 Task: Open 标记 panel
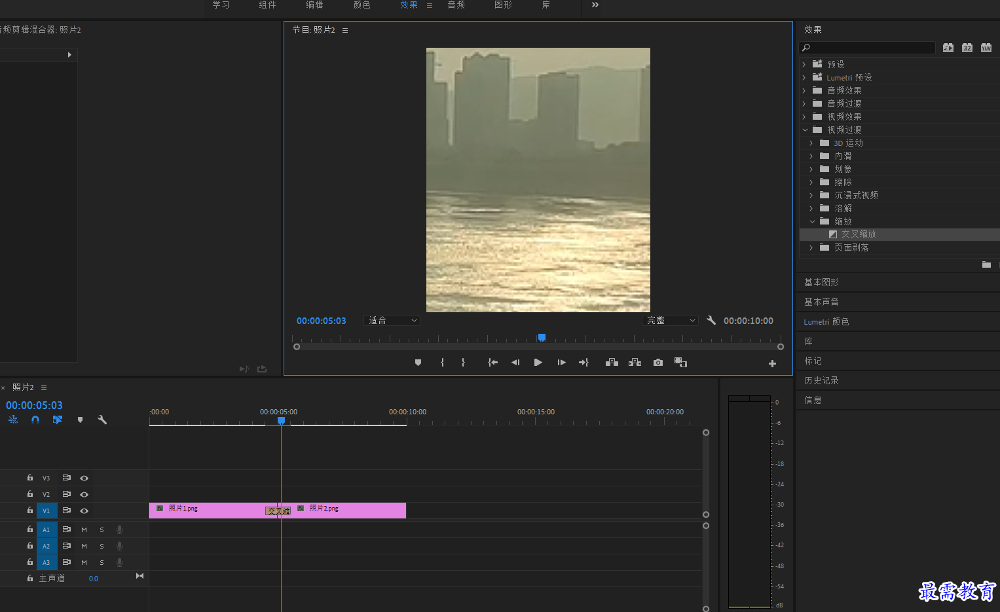(813, 361)
